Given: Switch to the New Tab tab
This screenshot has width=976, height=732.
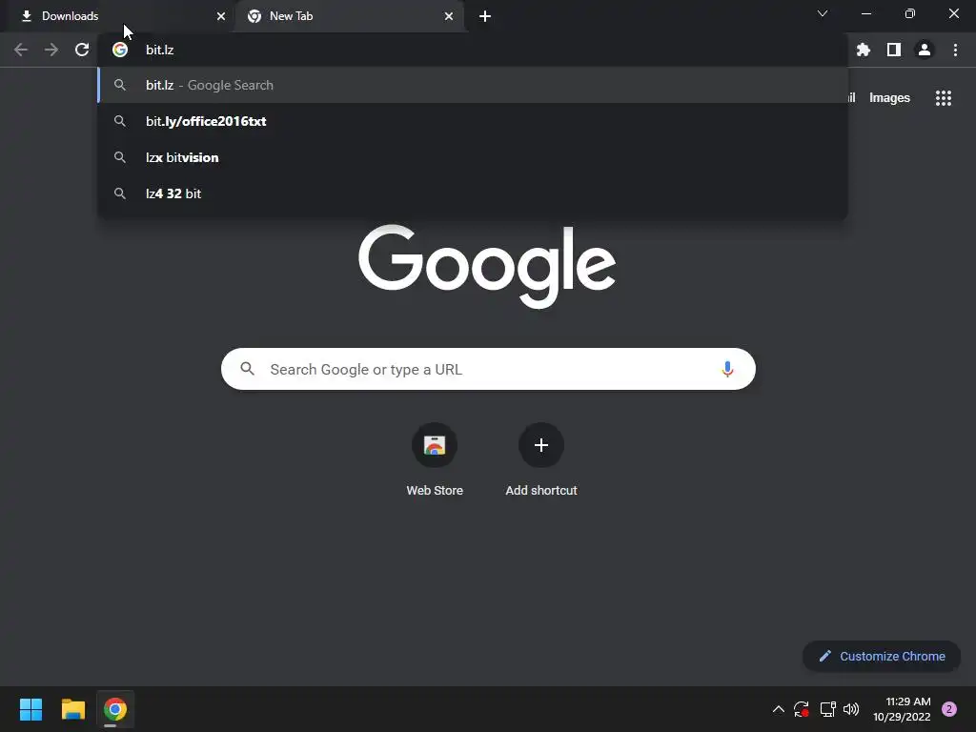Looking at the screenshot, I should tap(352, 16).
